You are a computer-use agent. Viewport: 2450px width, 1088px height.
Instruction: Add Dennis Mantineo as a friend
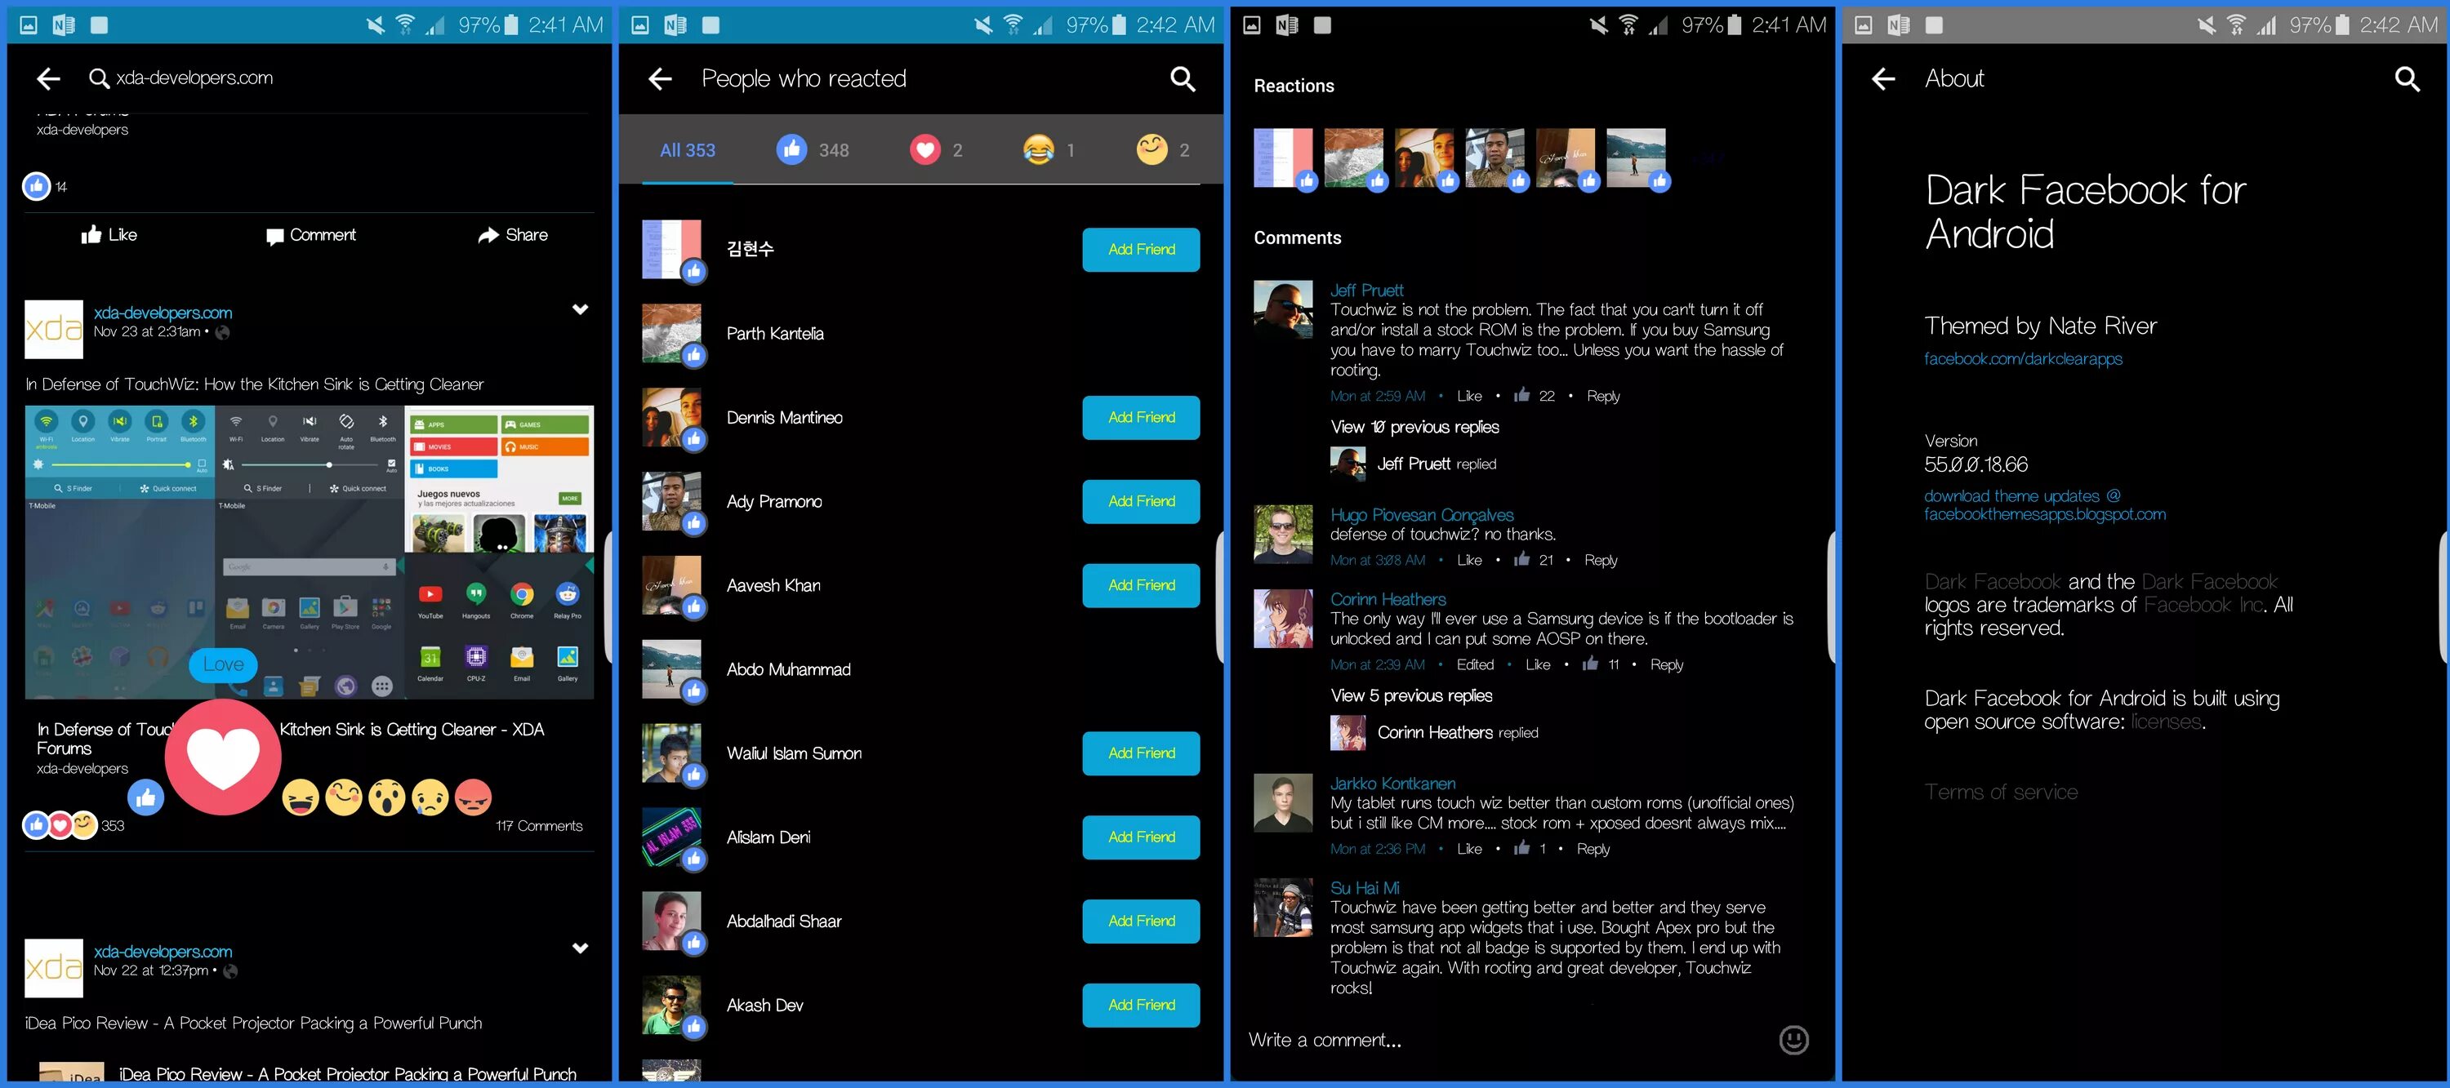tap(1140, 418)
